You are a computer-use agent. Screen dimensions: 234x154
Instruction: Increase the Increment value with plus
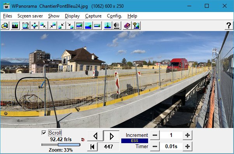click(x=187, y=135)
